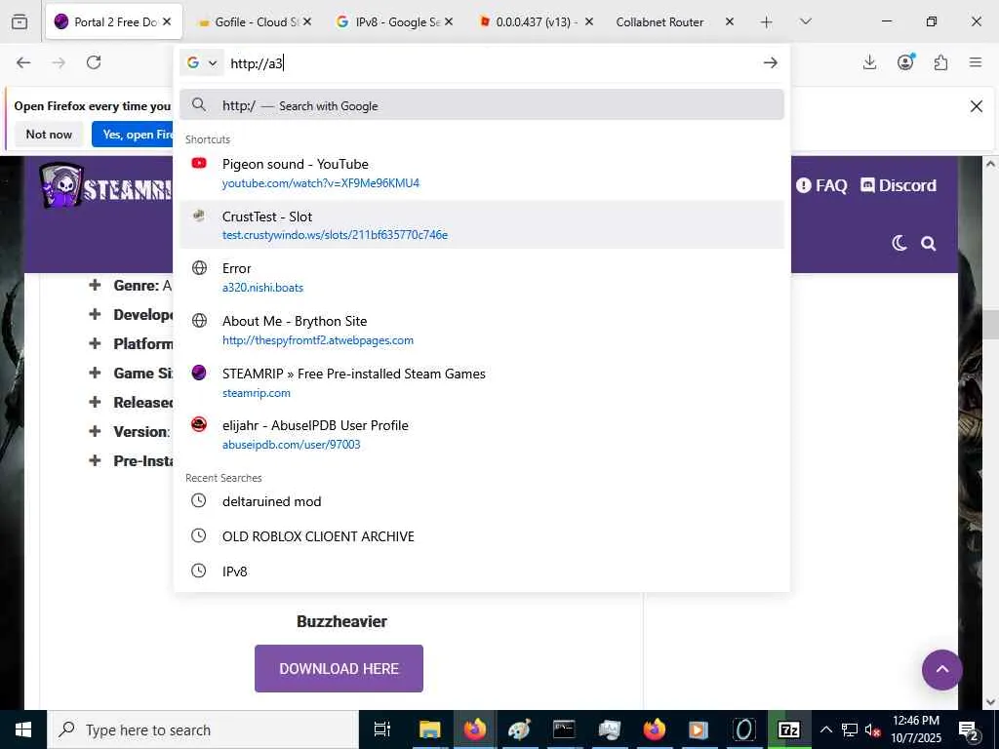Open Steamrip site search magnifier
This screenshot has width=999, height=749.
click(929, 243)
